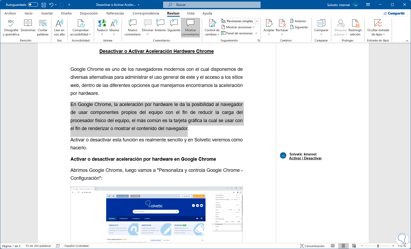The image size is (411, 249).
Task: Click the Activar / Desactivar comment link
Action: coord(305,158)
